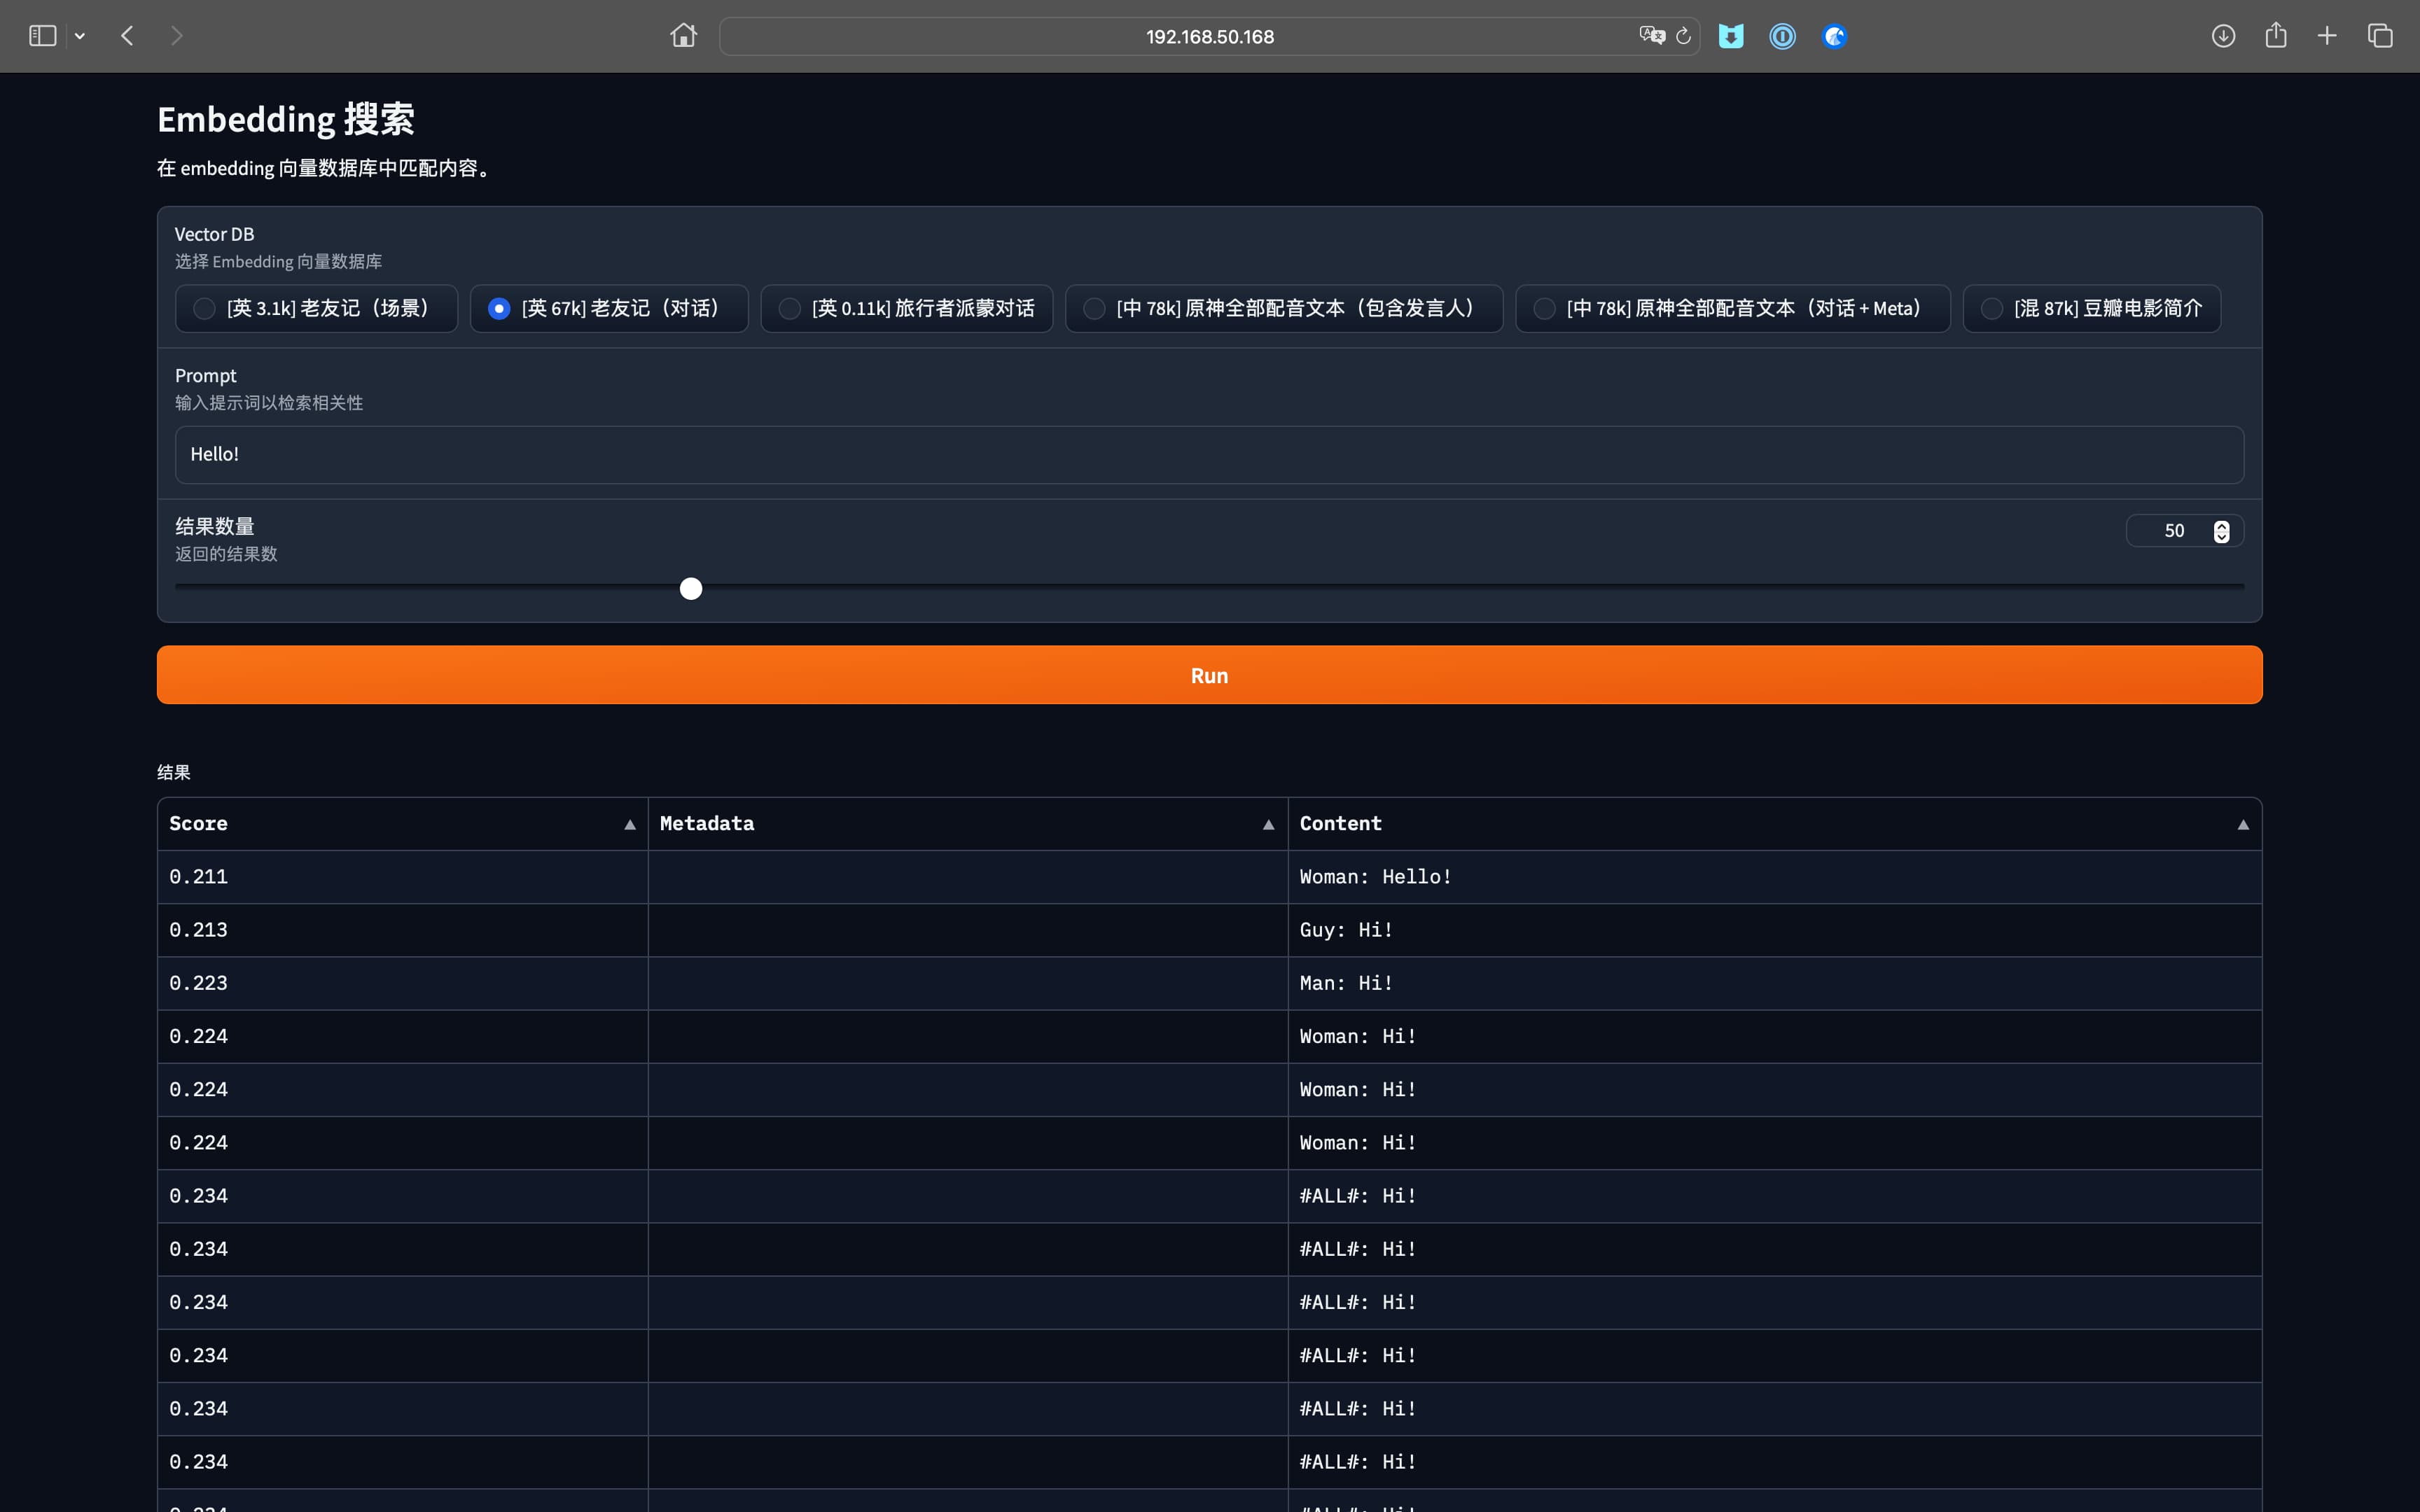Click the score cell 0.213
The width and height of the screenshot is (2420, 1512).
403,930
